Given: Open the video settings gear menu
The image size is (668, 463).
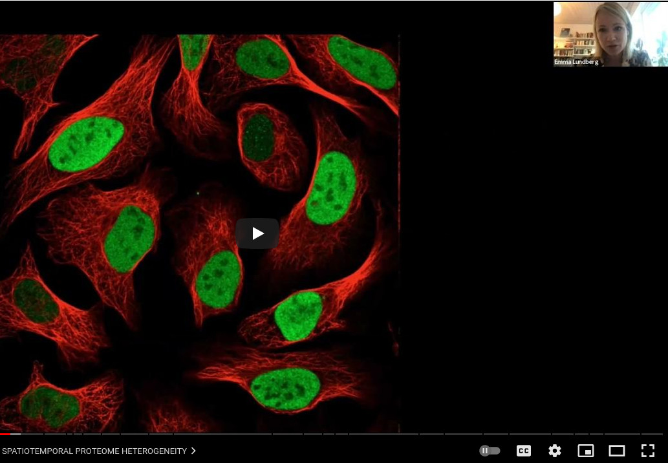Looking at the screenshot, I should click(x=555, y=451).
